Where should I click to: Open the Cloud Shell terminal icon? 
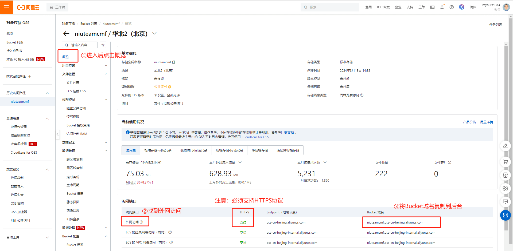point(432,7)
